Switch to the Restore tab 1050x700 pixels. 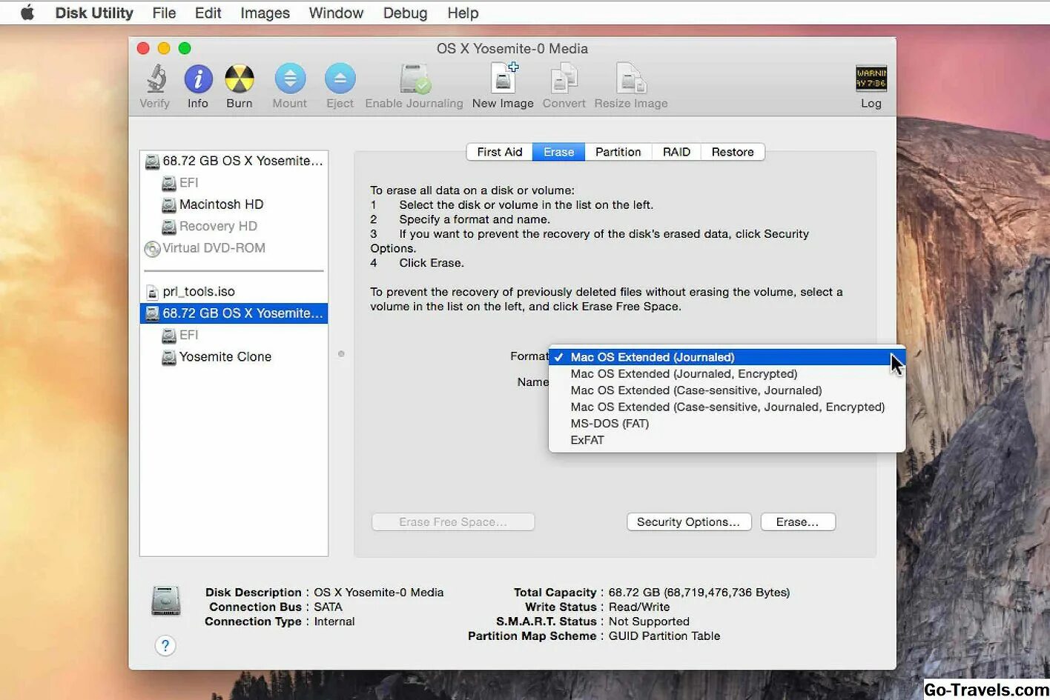[x=733, y=152]
